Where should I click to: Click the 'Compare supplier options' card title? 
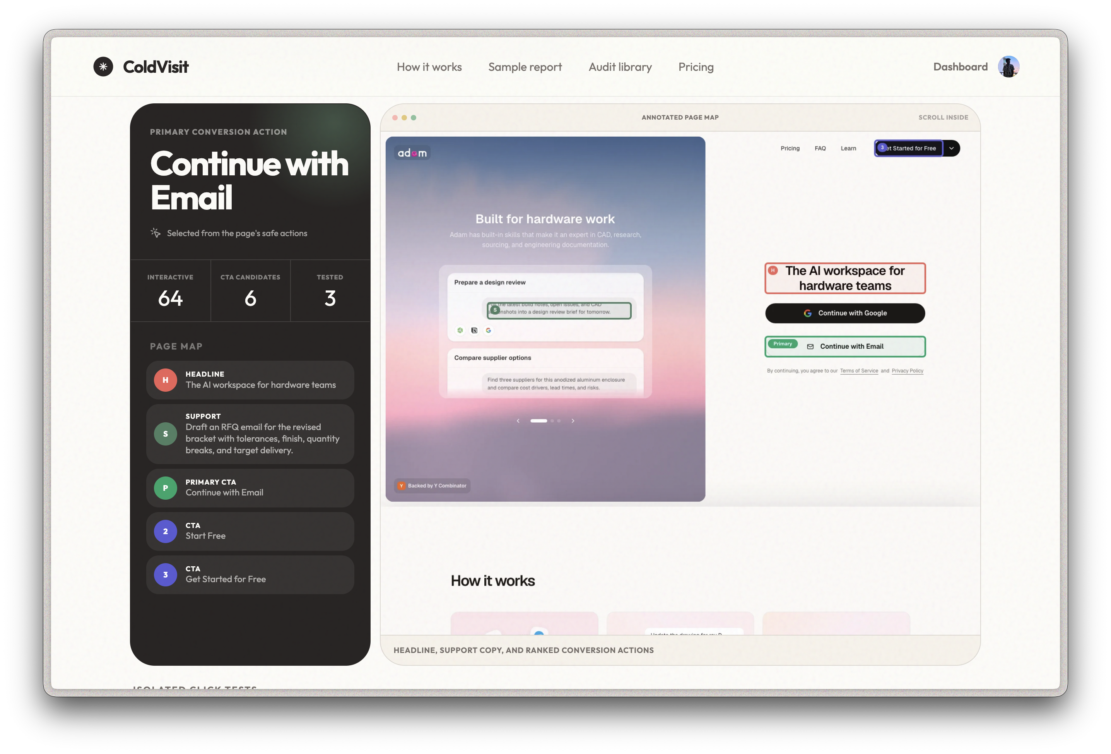coord(492,358)
